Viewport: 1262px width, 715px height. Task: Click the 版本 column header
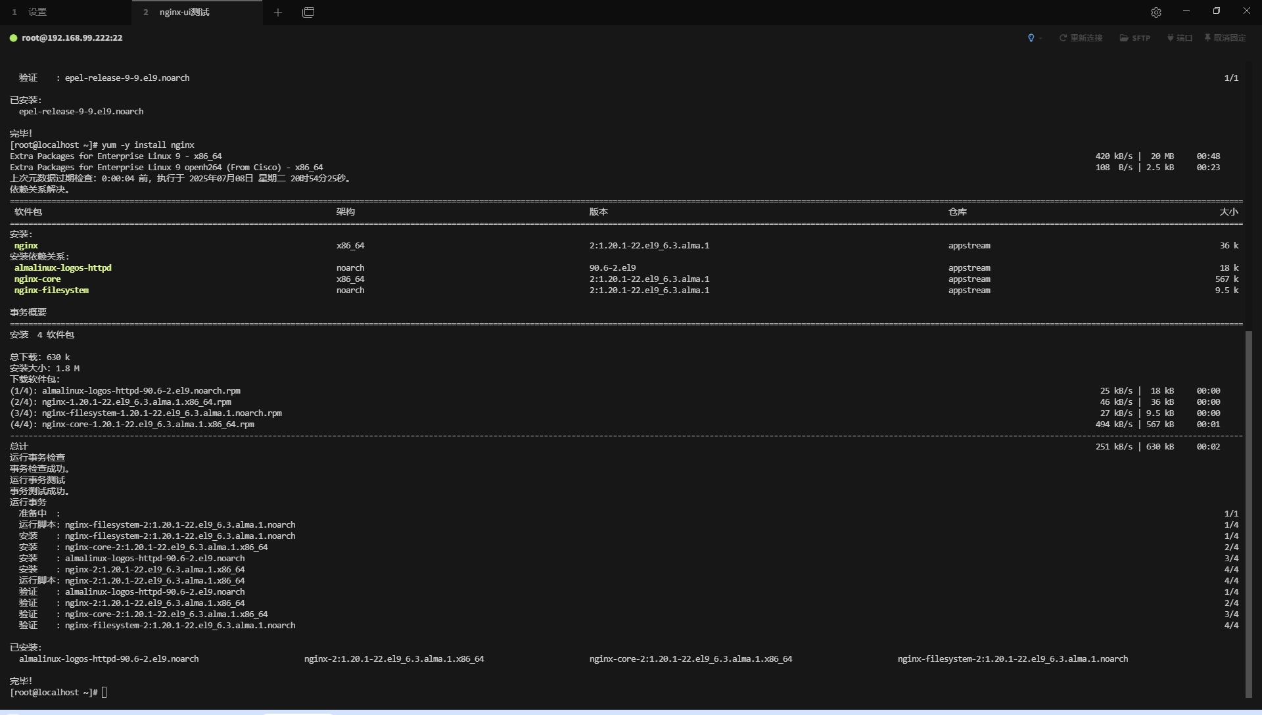(599, 212)
